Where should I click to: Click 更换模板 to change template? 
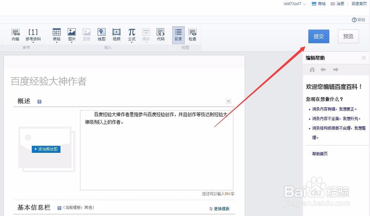(x=219, y=209)
